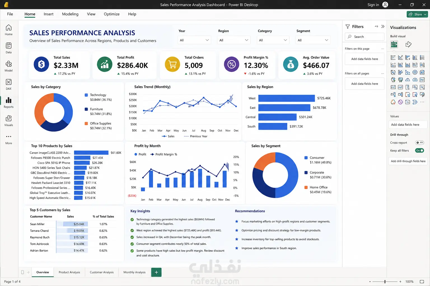Image resolution: width=430 pixels, height=286 pixels.
Task: Toggle the Cross-report switch
Action: click(419, 143)
